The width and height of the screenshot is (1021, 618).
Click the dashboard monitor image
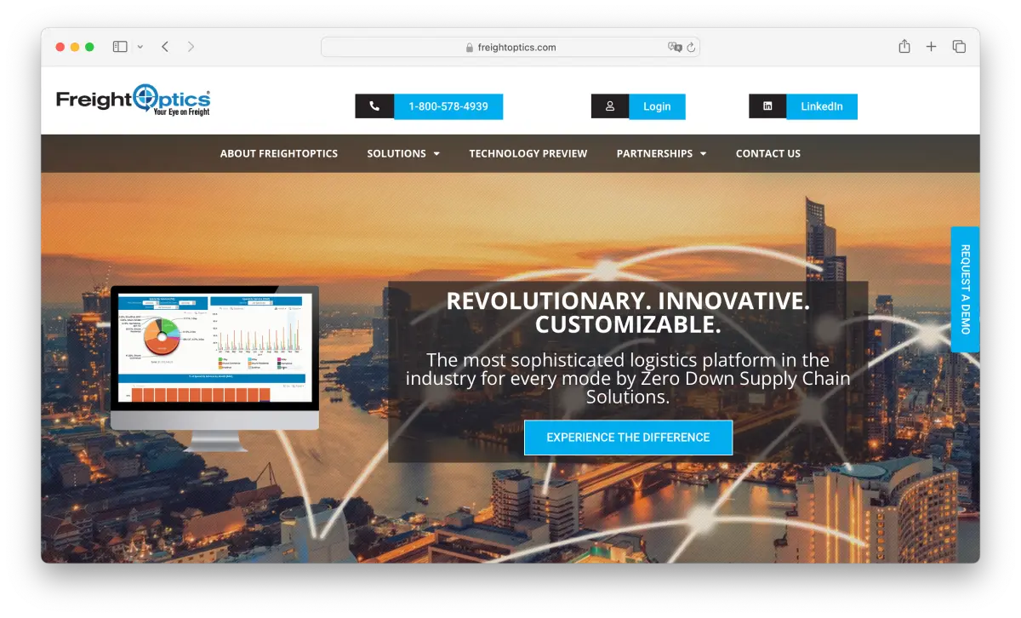coord(214,368)
